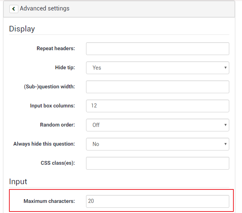The image size is (242, 213).
Task: Click the "CSS class(es):" label text
Action: [x=58, y=163]
